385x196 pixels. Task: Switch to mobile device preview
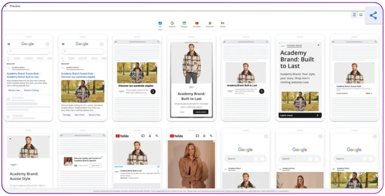[x=354, y=15]
